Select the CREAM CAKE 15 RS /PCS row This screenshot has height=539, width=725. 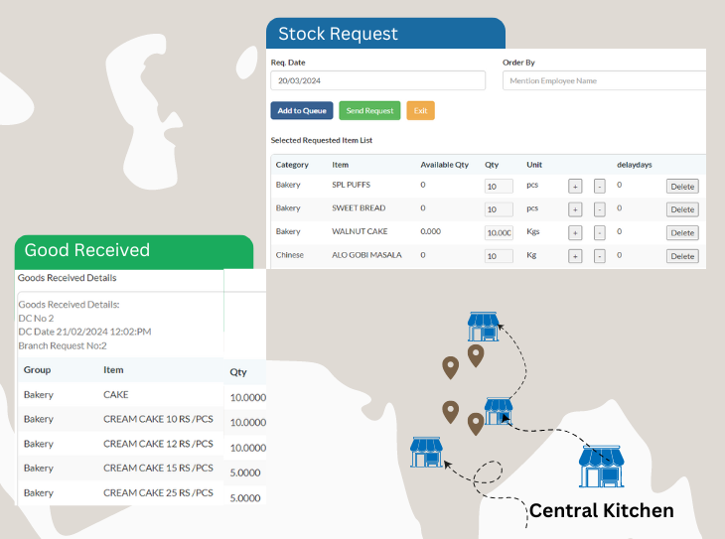(x=142, y=469)
